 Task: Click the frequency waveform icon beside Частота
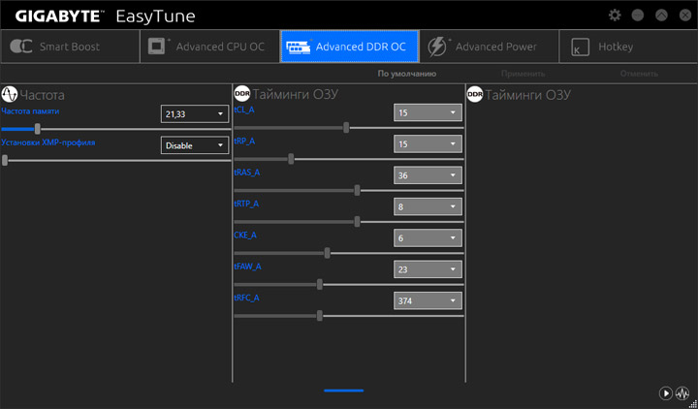coord(10,94)
